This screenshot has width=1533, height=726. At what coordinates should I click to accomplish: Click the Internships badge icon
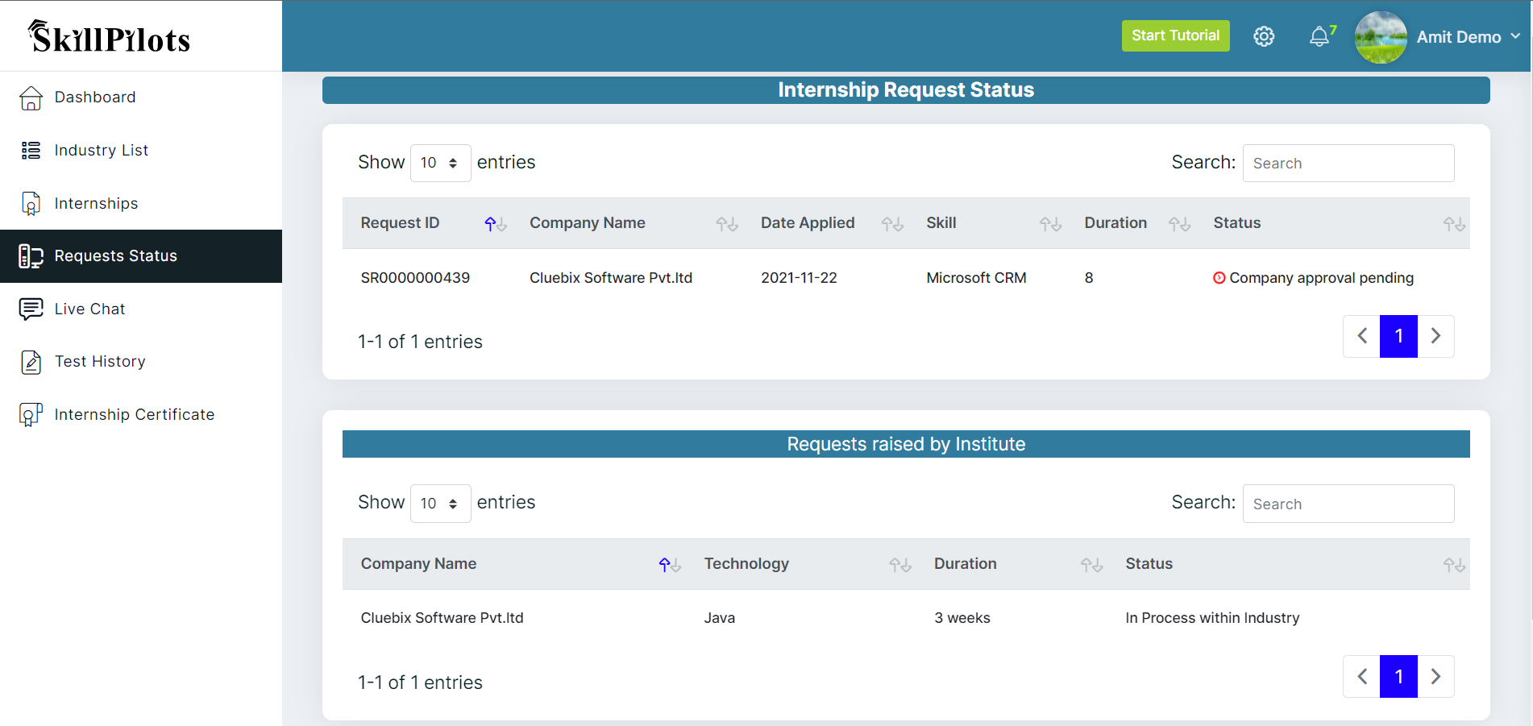tap(31, 204)
